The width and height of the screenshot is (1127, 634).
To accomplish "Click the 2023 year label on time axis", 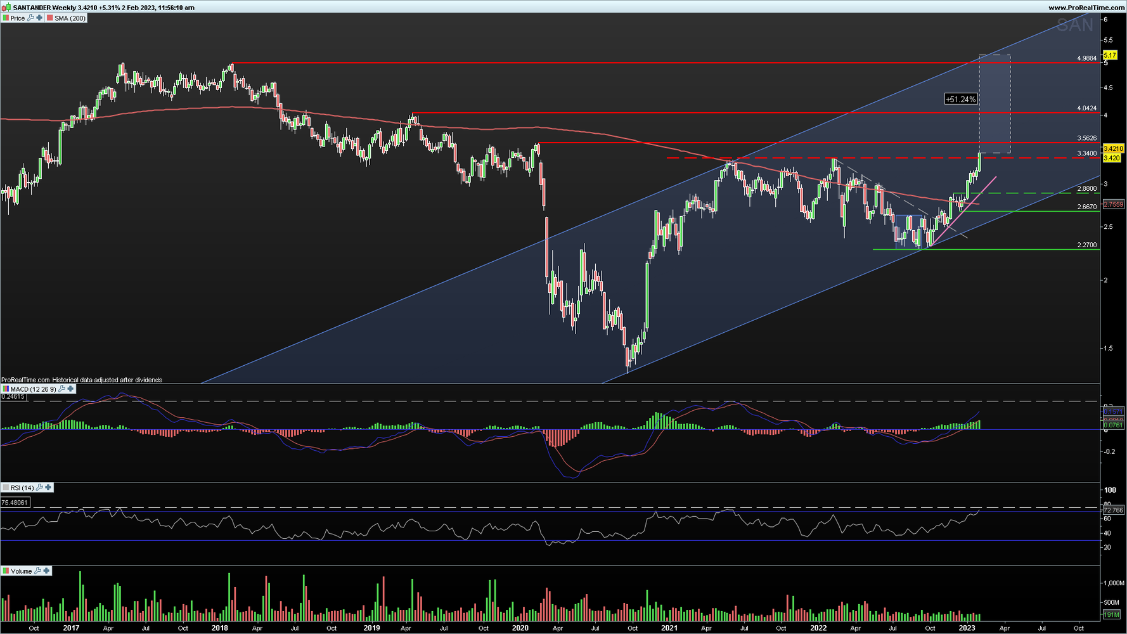I will point(967,628).
